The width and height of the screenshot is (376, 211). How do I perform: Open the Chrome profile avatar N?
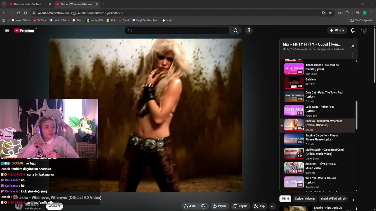[365, 13]
